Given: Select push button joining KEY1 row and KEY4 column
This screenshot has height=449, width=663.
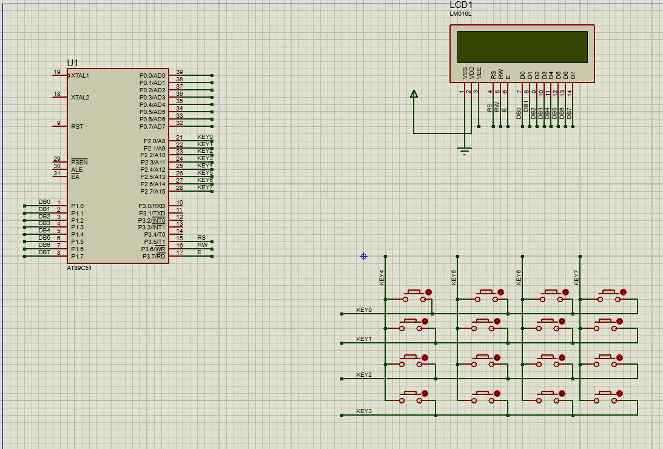Looking at the screenshot, I should coord(411,326).
